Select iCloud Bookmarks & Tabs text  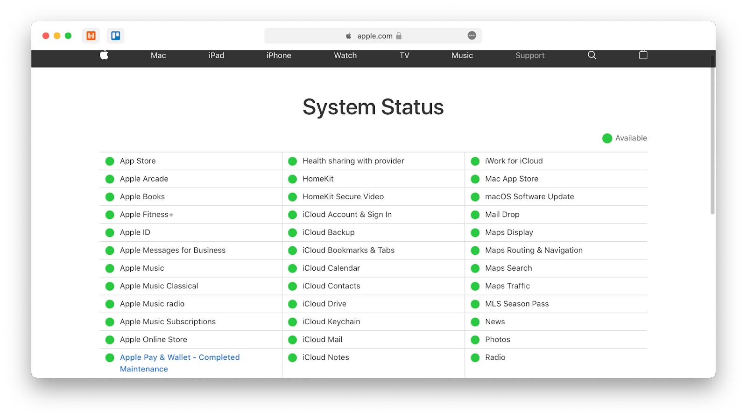pyautogui.click(x=349, y=251)
